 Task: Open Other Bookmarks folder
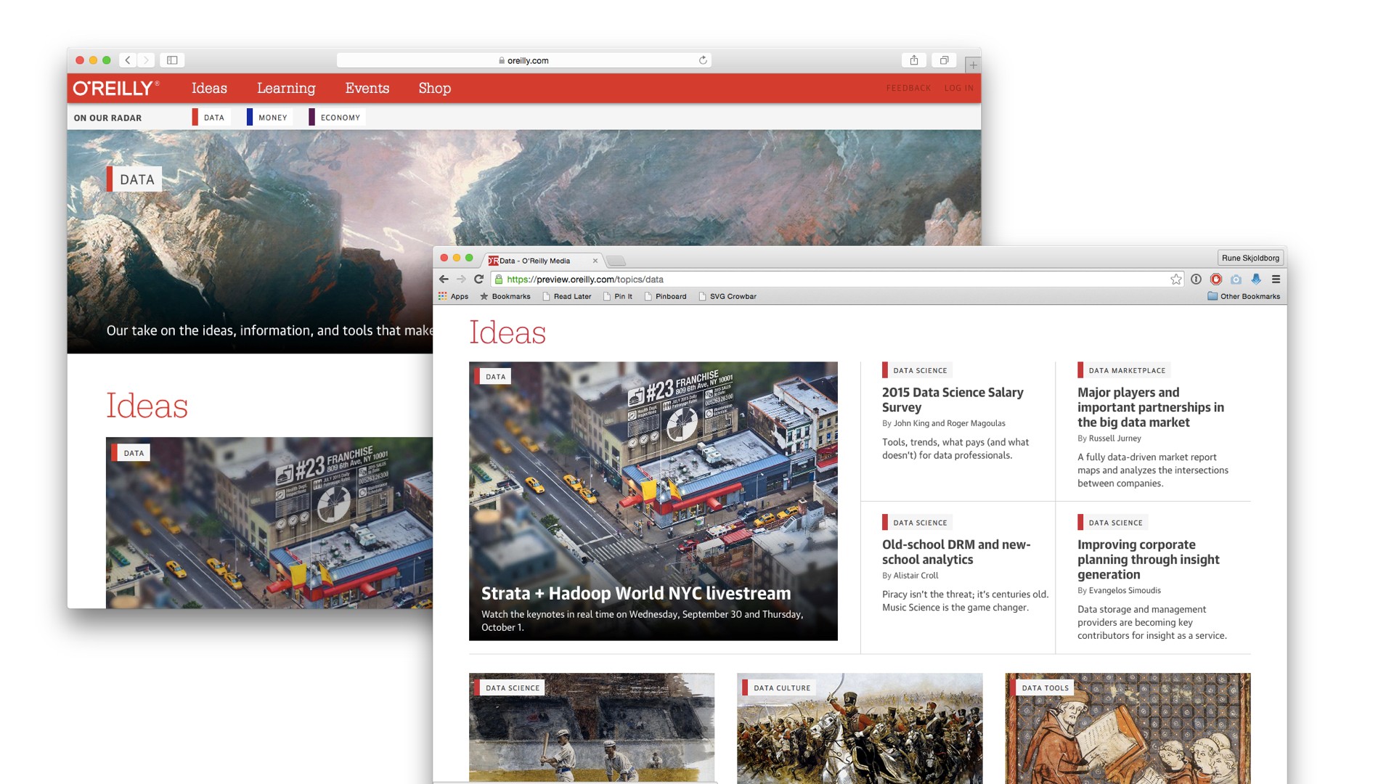(1244, 296)
